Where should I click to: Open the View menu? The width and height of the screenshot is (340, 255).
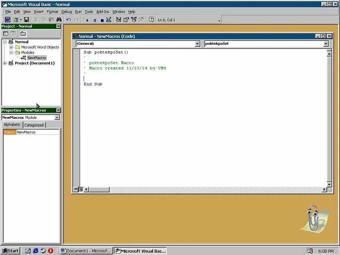pos(27,12)
